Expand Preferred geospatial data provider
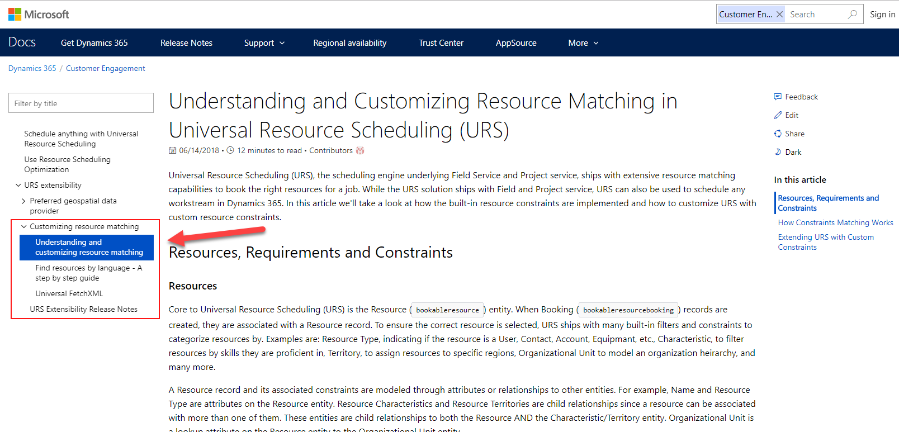The height and width of the screenshot is (432, 899). [x=23, y=201]
